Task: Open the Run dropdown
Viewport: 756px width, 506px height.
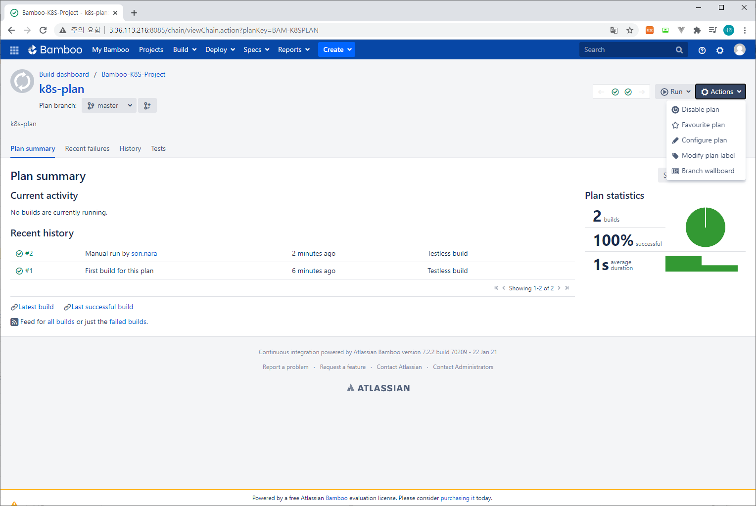Action: coord(675,92)
